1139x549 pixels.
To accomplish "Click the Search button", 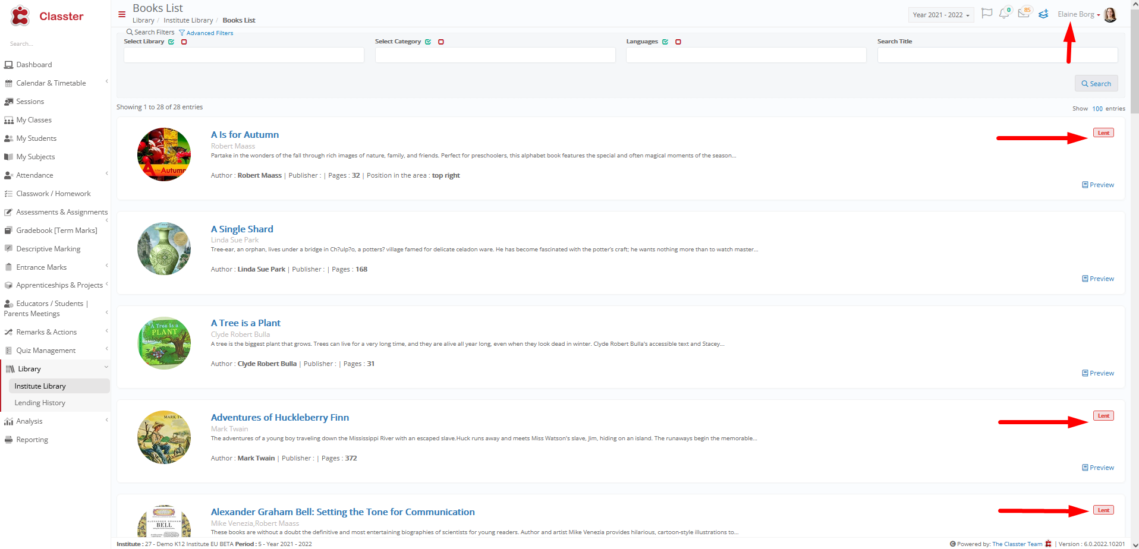I will tap(1096, 84).
